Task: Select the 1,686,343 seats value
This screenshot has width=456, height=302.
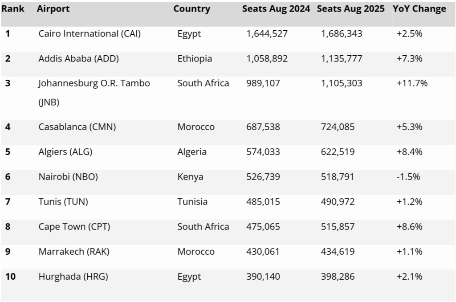Action: click(342, 34)
